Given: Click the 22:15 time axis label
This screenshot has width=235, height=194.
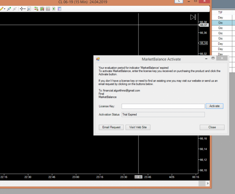Looking at the screenshot, I should click(x=4, y=177).
